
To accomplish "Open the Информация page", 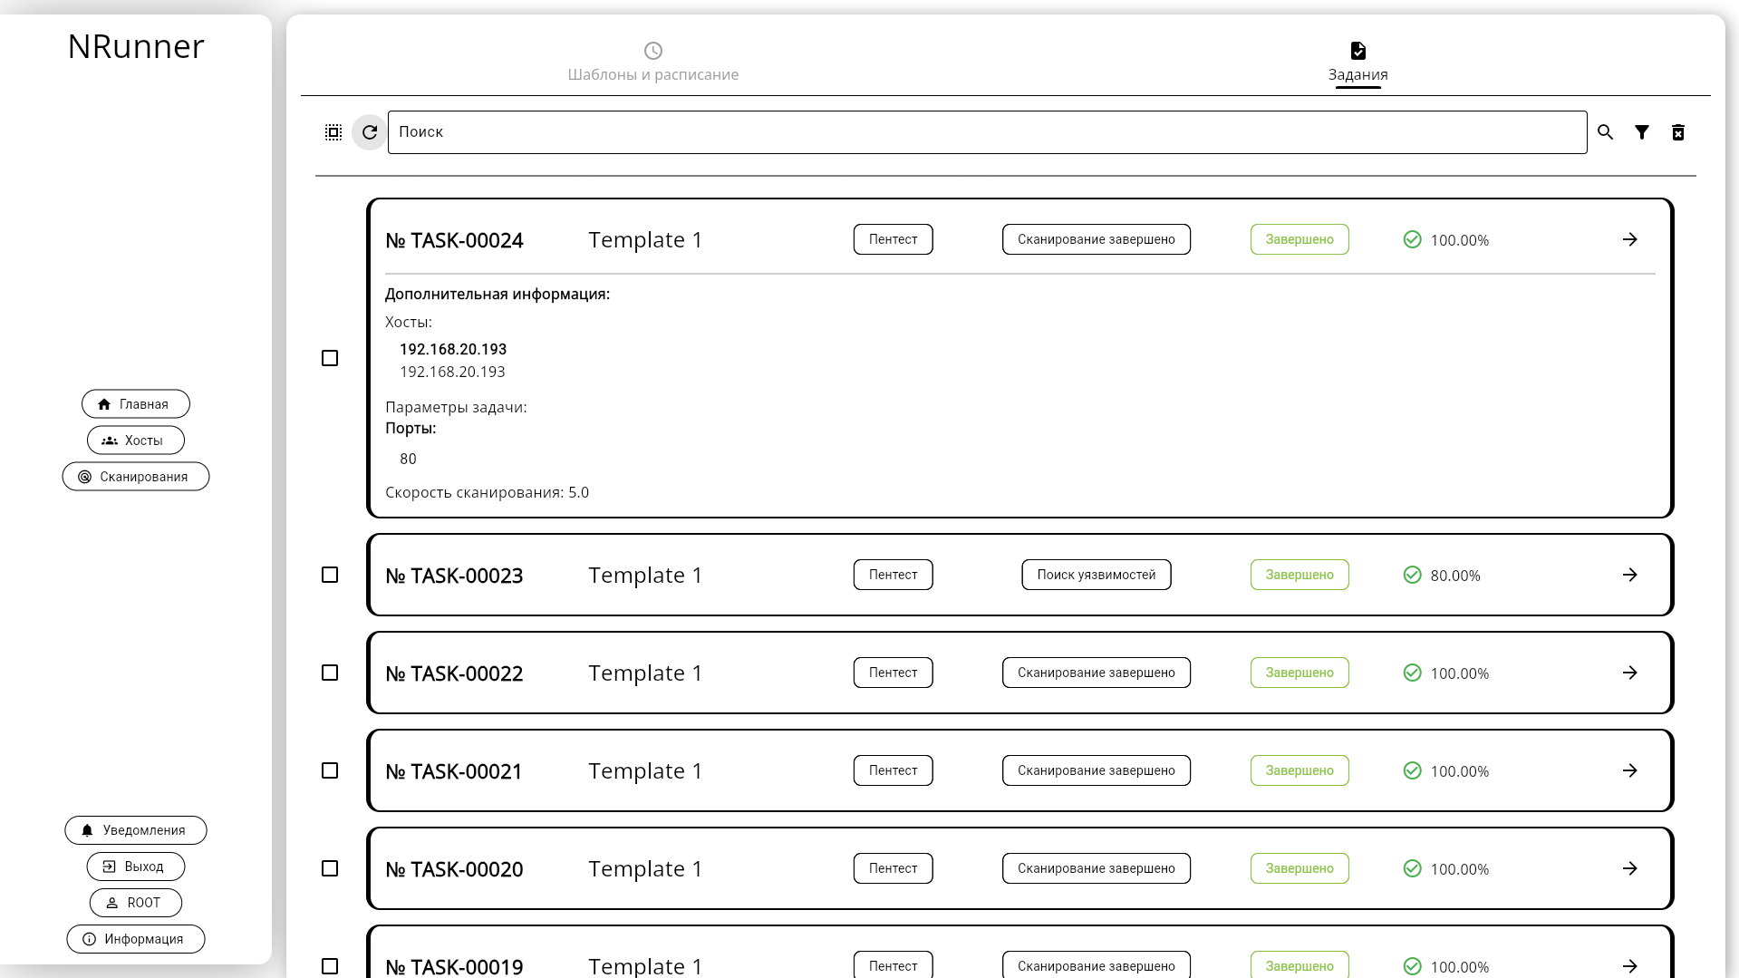I will tap(136, 939).
